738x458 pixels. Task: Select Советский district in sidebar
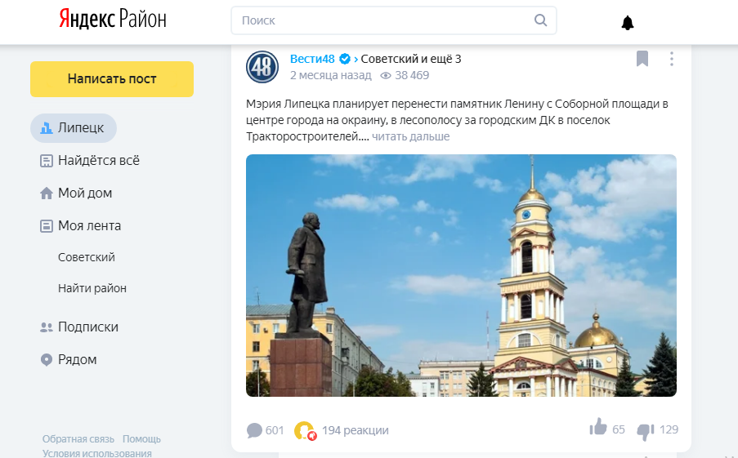click(87, 257)
